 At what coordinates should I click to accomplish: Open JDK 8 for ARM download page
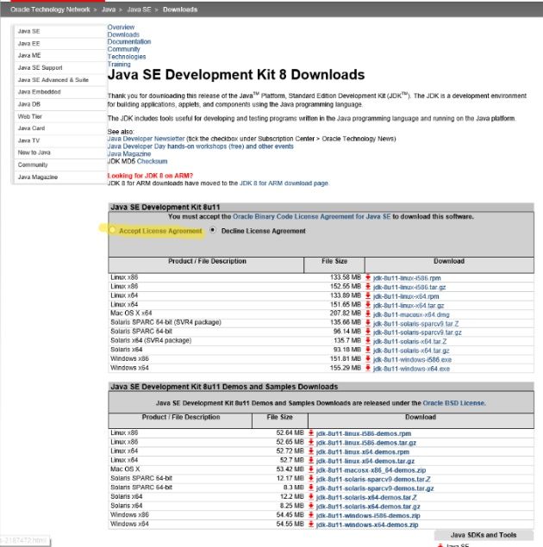[x=284, y=183]
